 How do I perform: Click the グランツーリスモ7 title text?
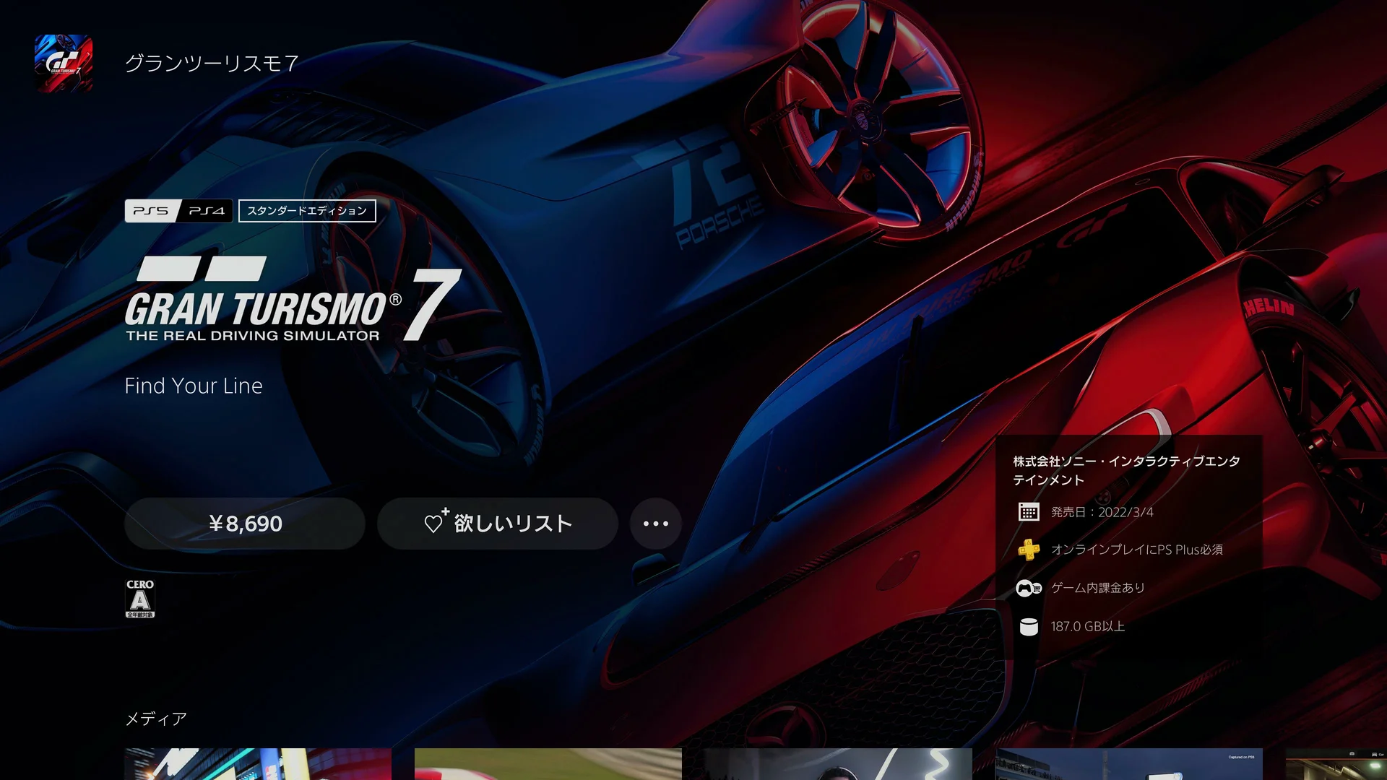tap(212, 64)
